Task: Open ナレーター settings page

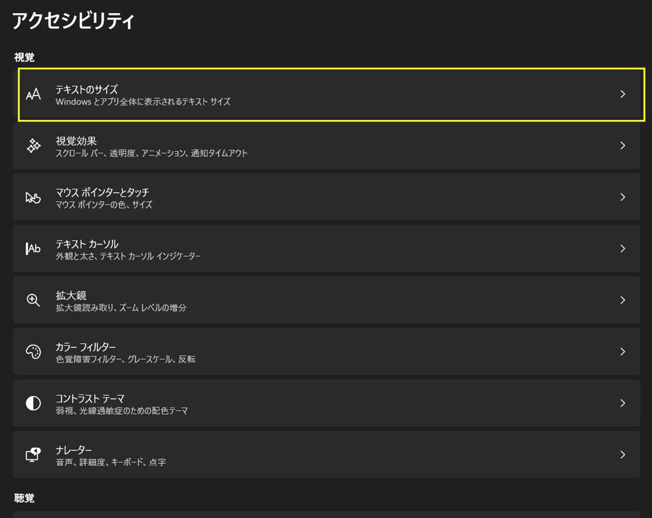Action: click(x=327, y=454)
